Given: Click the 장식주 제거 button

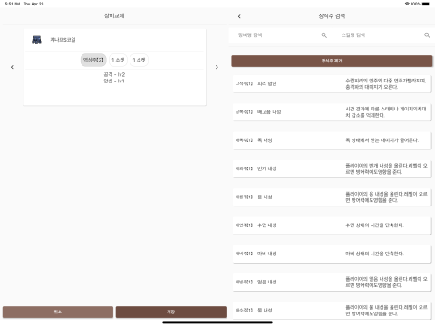Looking at the screenshot, I should click(332, 61).
